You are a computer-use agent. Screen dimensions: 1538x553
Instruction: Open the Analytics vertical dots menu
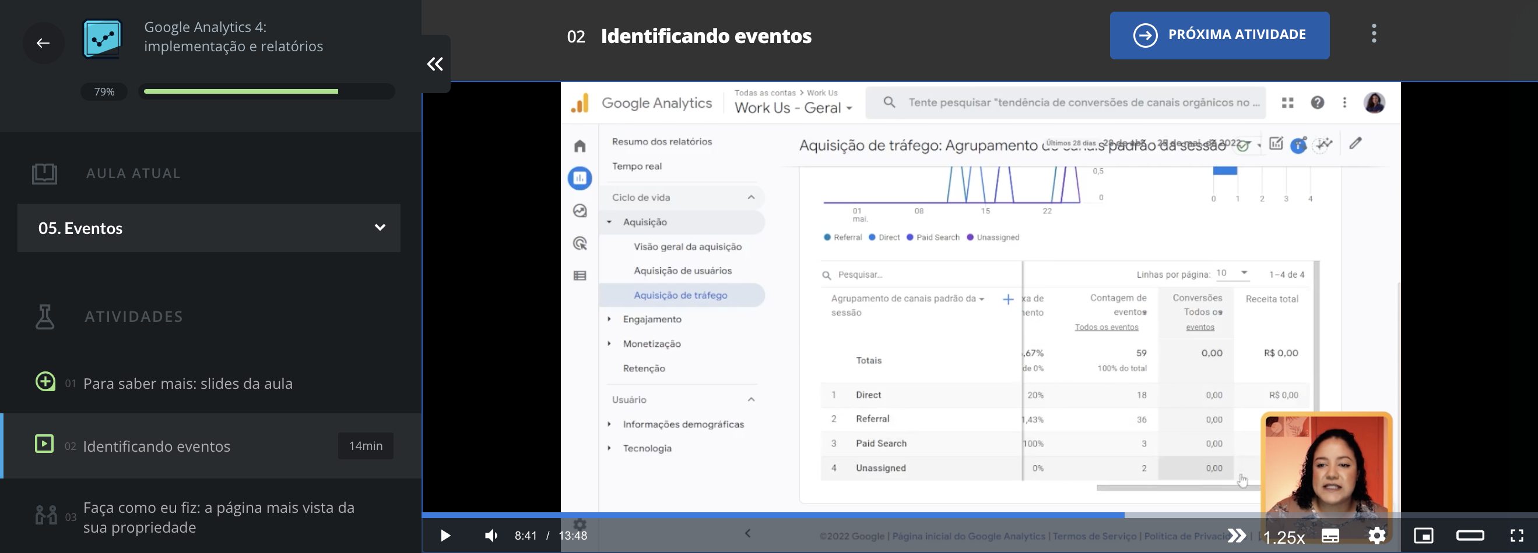point(1344,102)
